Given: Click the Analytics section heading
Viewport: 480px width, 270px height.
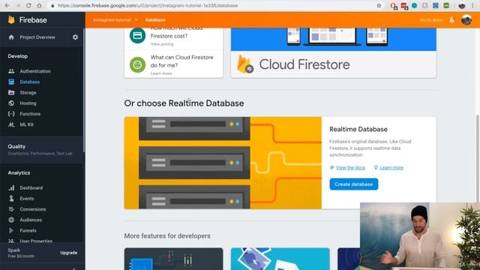Looking at the screenshot, I should pos(19,173).
